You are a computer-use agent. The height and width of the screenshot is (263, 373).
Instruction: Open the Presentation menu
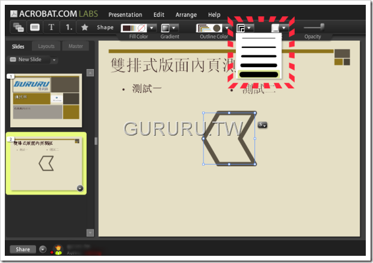125,15
